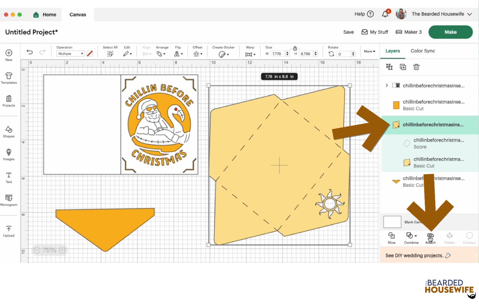
Task: Open the Flip dropdown
Action: coord(178,54)
